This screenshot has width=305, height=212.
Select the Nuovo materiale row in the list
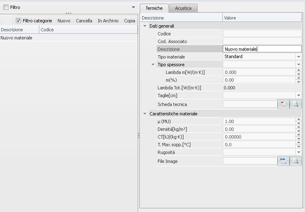click(x=17, y=38)
